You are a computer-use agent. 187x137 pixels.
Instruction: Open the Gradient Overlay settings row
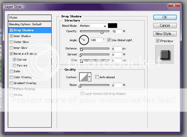click(x=30, y=83)
